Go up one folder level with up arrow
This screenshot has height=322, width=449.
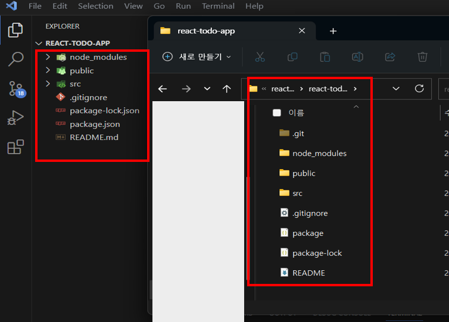point(226,89)
